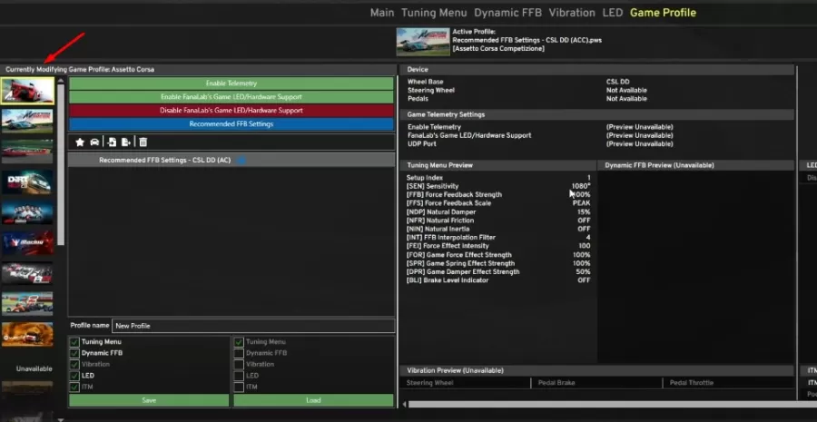
Task: Toggle Dynamic FFB checkbox in load section
Action: [x=239, y=353]
